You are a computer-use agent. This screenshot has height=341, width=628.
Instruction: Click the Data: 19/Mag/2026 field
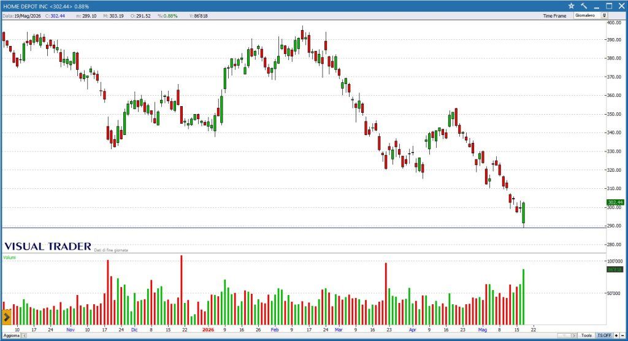pos(21,15)
